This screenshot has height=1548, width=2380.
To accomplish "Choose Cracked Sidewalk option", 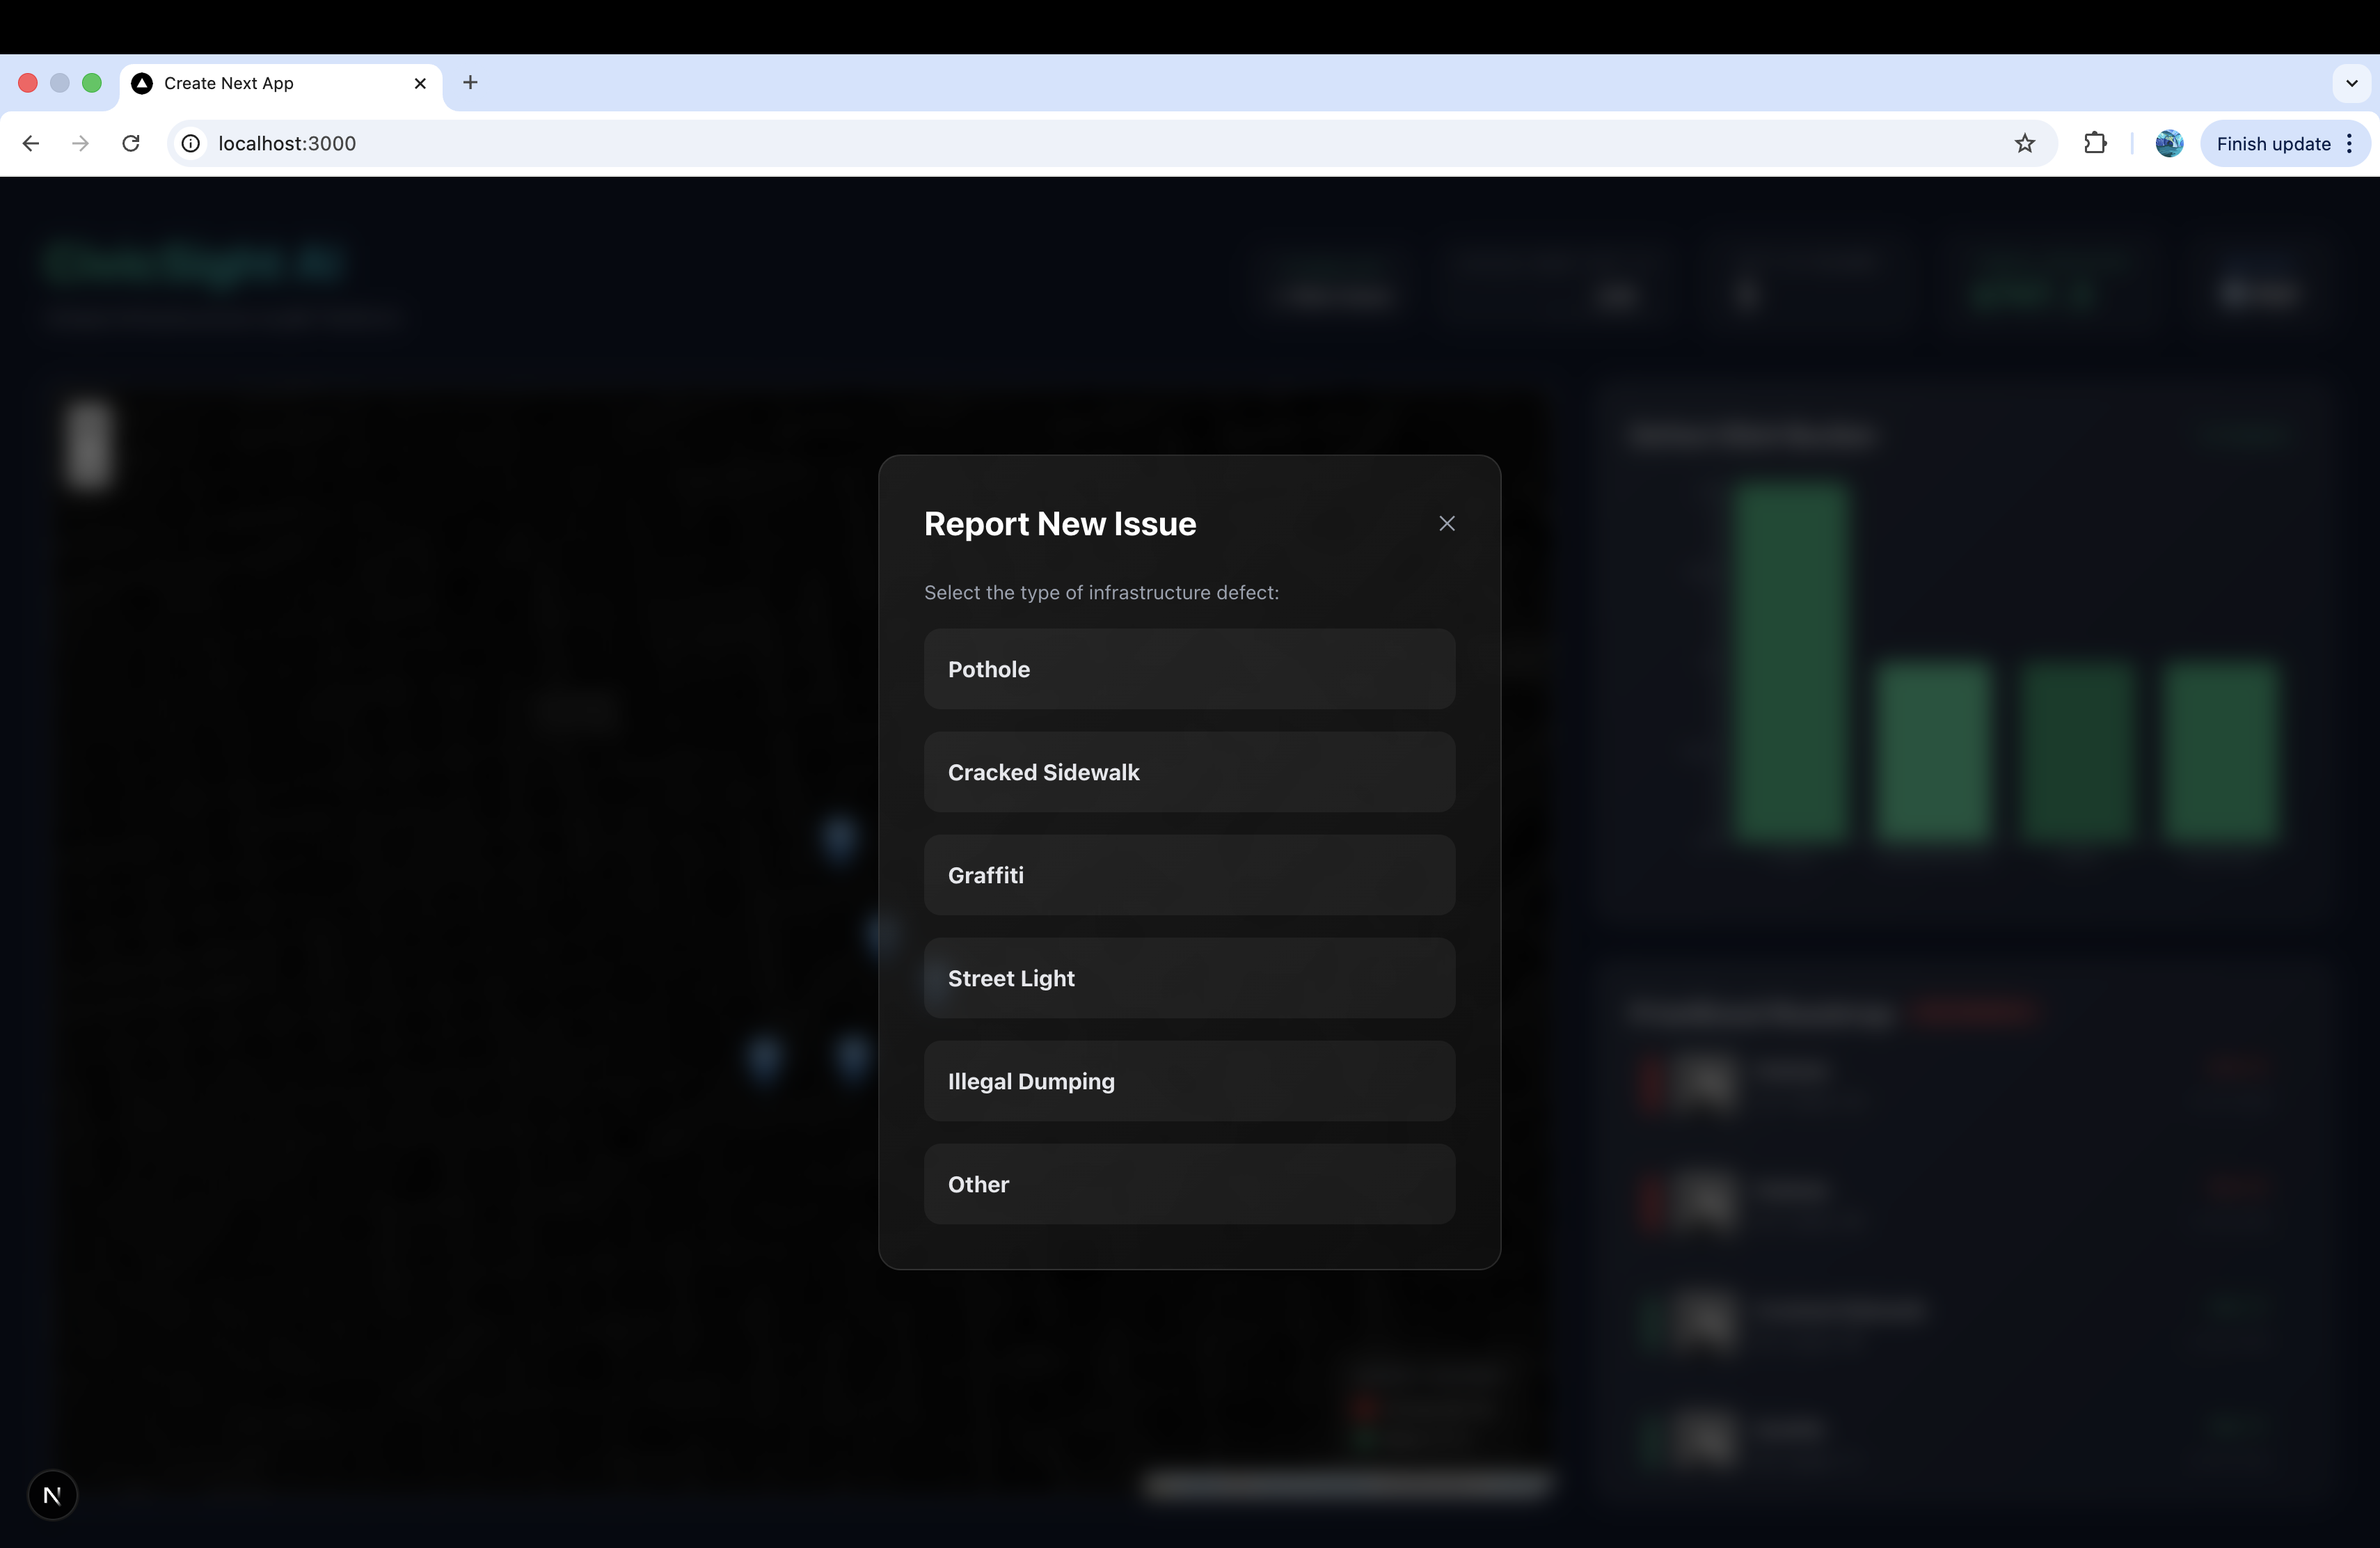I will [x=1188, y=772].
